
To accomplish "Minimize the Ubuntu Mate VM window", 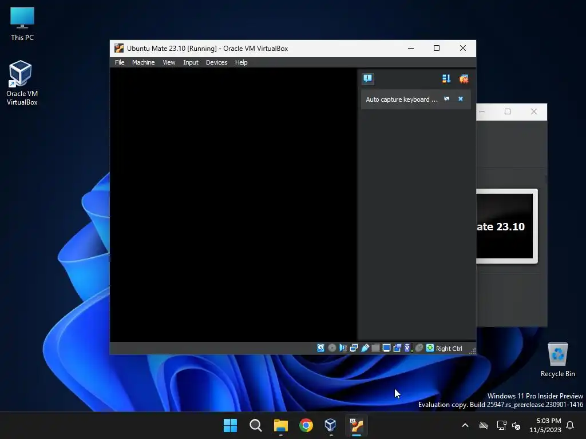I will (x=411, y=48).
